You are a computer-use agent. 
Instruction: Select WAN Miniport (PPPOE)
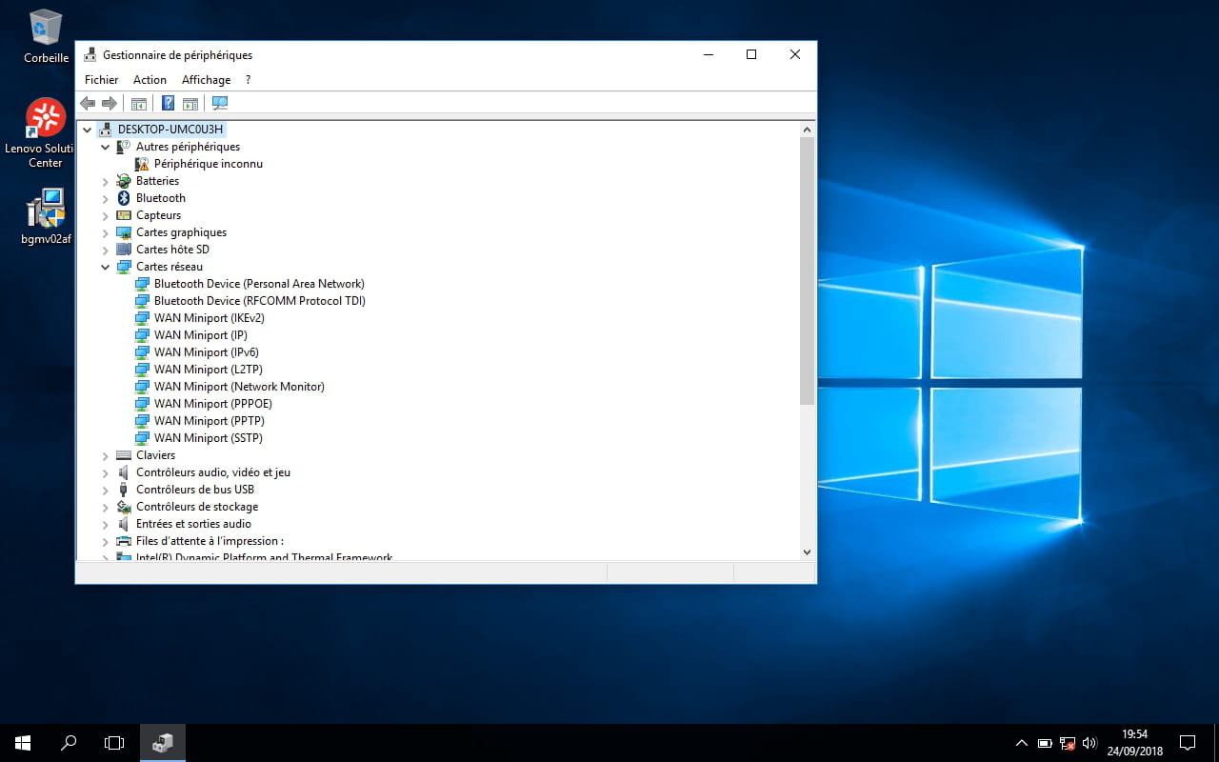tap(213, 404)
